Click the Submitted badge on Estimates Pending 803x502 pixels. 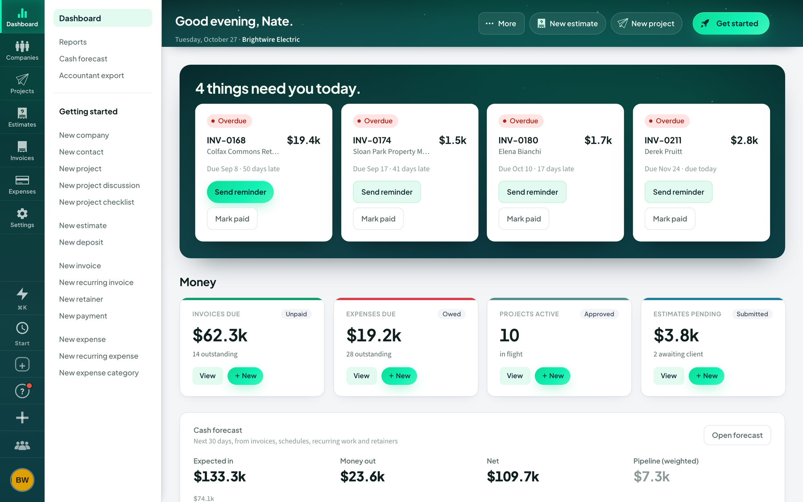(752, 314)
